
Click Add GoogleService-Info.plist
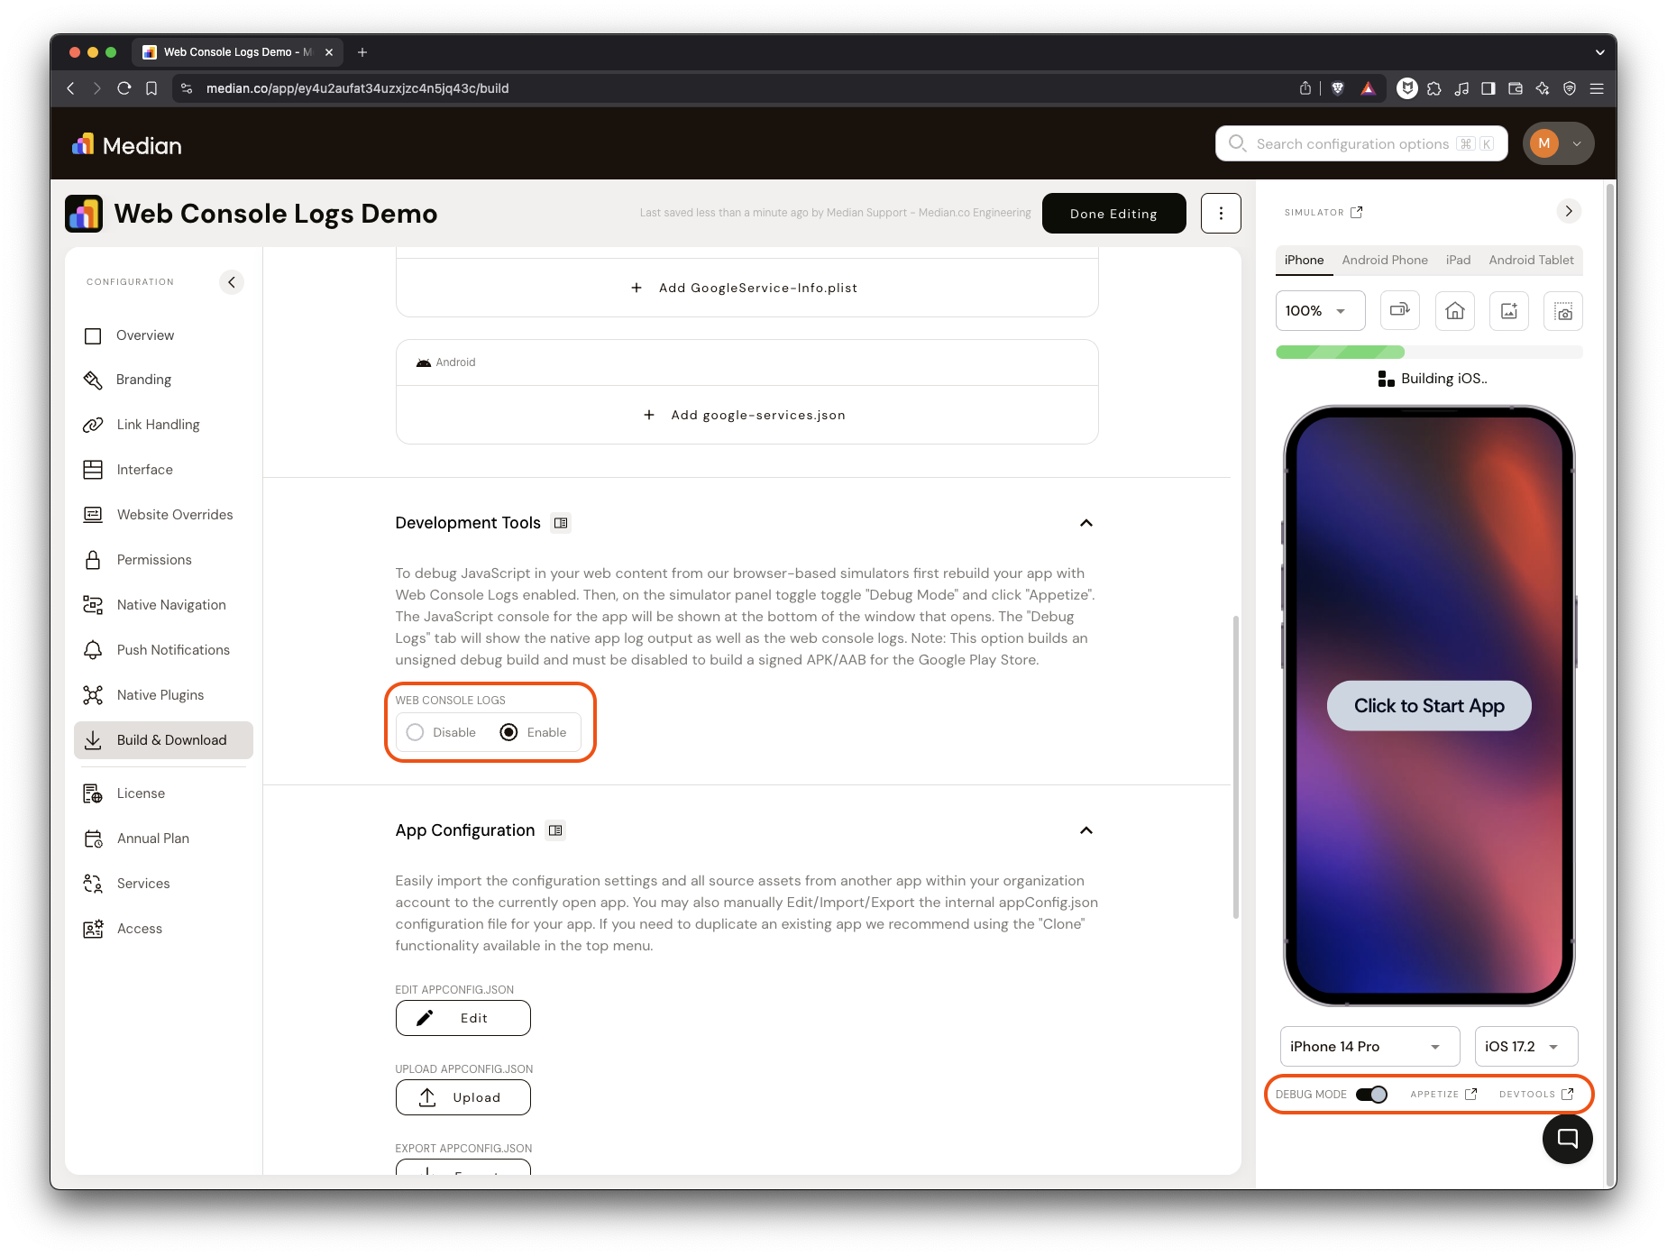(x=746, y=288)
